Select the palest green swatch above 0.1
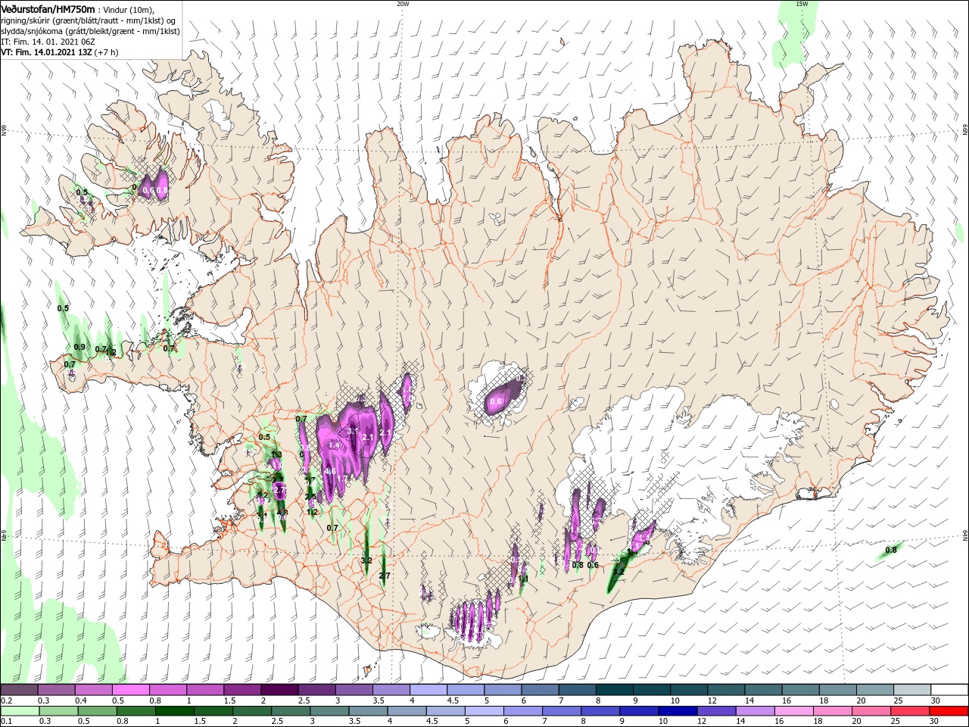 (x=19, y=711)
